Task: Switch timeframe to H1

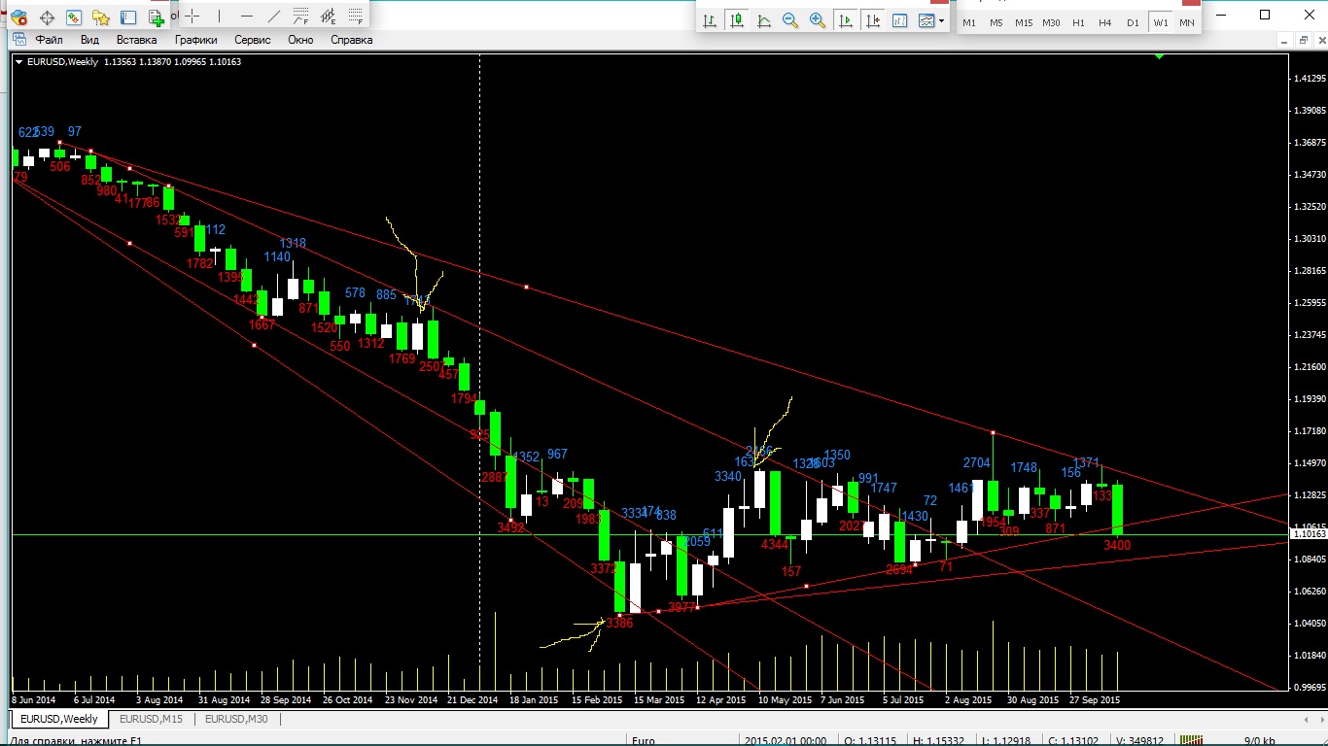Action: [1078, 22]
